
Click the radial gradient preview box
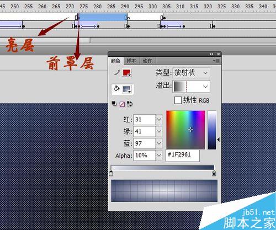164,191
